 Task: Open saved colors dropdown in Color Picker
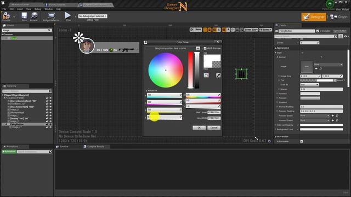pyautogui.click(x=198, y=48)
